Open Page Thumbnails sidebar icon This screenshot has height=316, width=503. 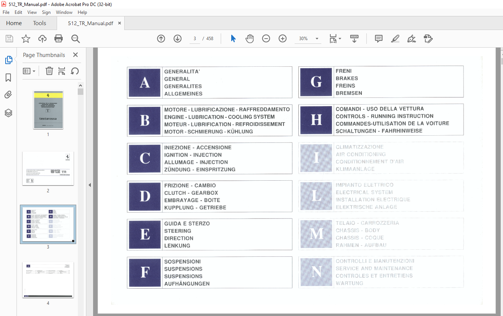(x=8, y=60)
